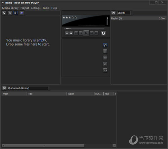Click the horizontal scrollbar thumb in track list
This screenshot has height=149, width=168.
[45, 146]
